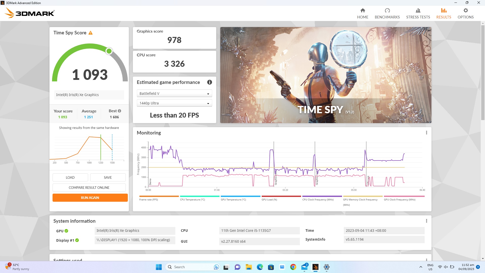
Task: Click COMPARE RESULT ONLINE button
Action: tap(89, 188)
